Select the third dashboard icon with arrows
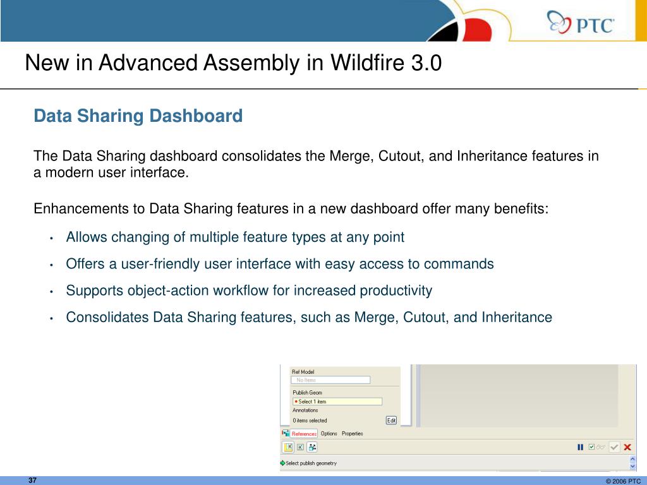This screenshot has width=647, height=485. tap(312, 447)
